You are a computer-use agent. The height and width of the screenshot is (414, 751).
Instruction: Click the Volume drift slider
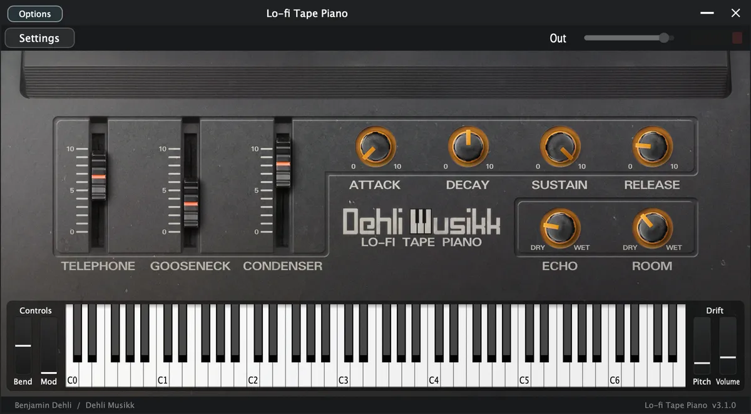click(728, 346)
